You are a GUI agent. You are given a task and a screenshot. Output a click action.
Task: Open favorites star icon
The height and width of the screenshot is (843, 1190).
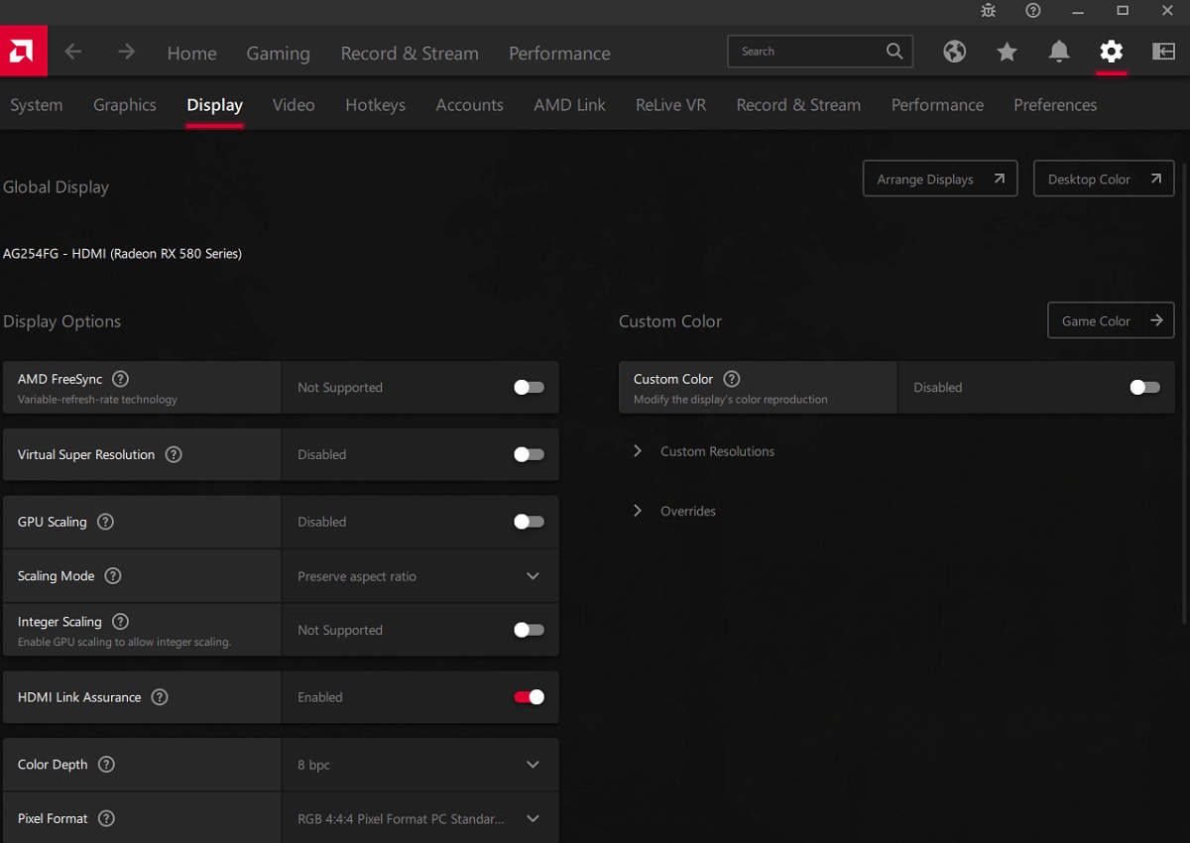1007,52
